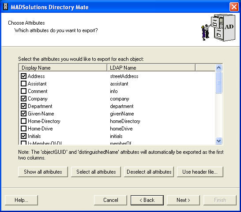
Task: Select the department LDAP name cell
Action: coord(122,106)
